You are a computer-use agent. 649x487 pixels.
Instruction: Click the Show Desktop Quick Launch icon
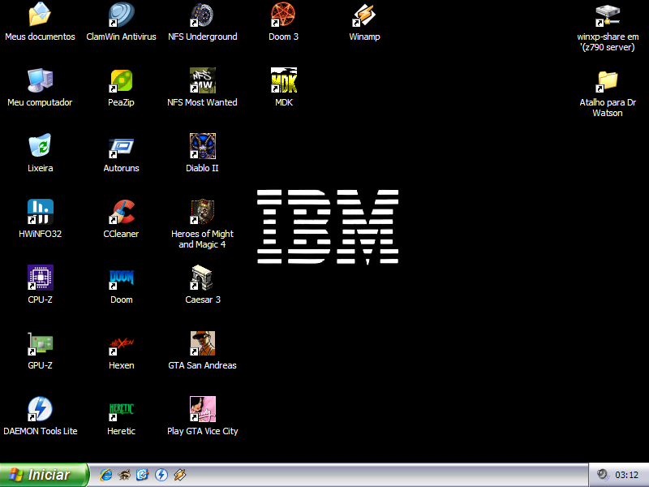(x=143, y=475)
